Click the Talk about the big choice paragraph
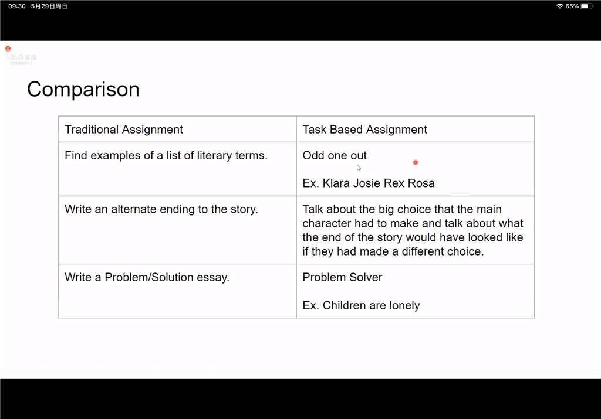 point(413,230)
